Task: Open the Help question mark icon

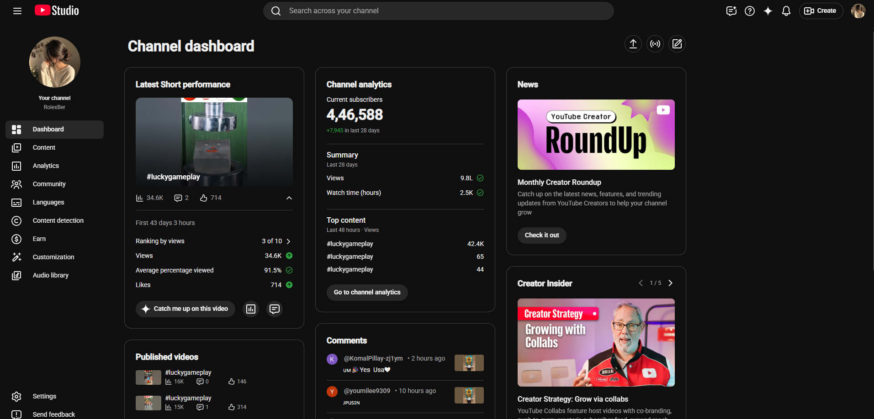Action: click(750, 11)
